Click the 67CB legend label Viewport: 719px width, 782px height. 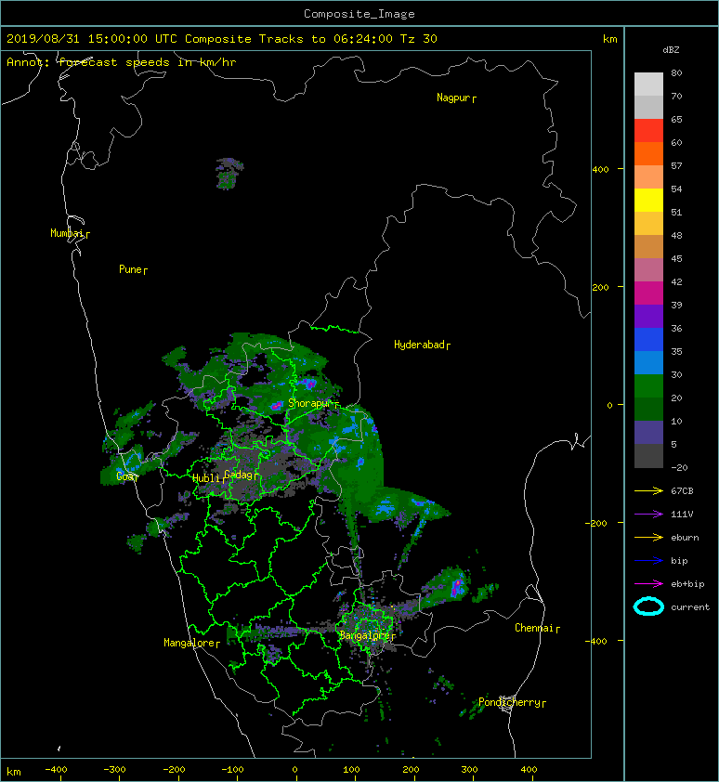pyautogui.click(x=682, y=490)
